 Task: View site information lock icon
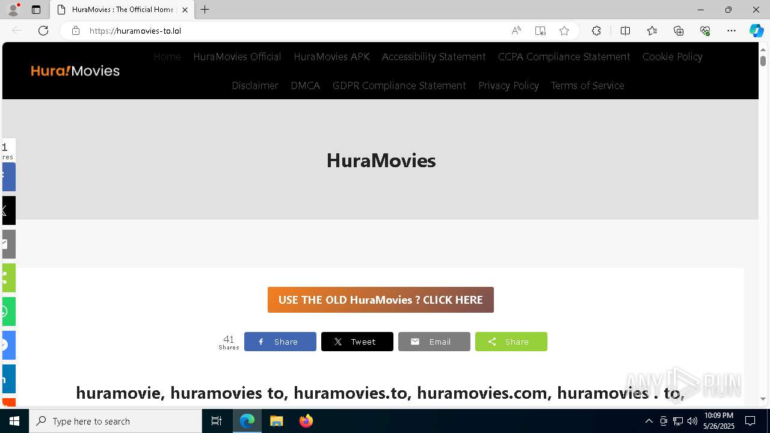point(76,31)
